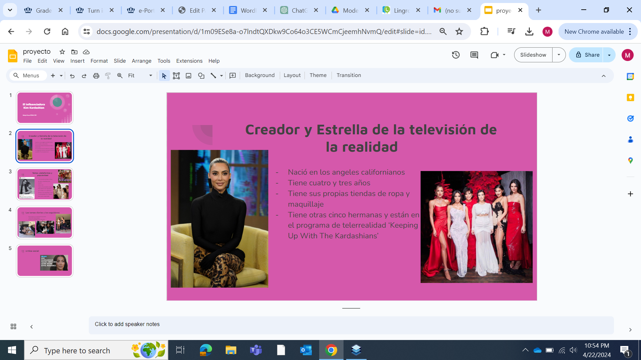Viewport: 641px width, 360px height.
Task: Open the Insert menu
Action: pyautogui.click(x=77, y=61)
